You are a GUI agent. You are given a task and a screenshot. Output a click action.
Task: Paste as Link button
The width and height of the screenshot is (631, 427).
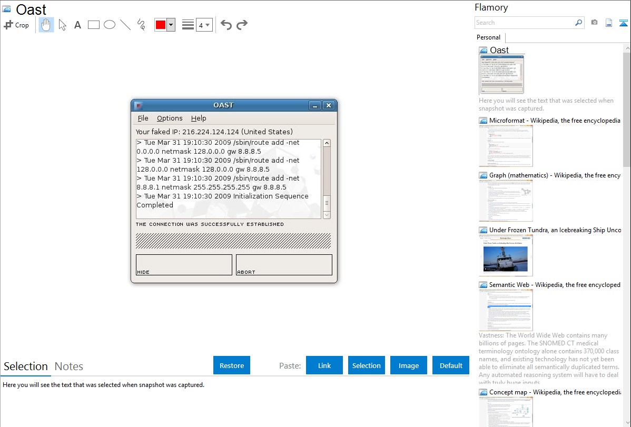(324, 365)
